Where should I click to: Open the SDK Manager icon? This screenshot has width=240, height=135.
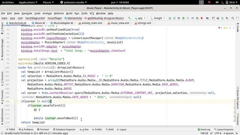click(x=227, y=18)
